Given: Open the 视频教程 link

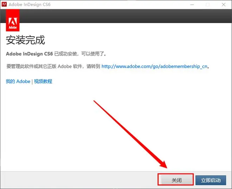Looking at the screenshot, I should point(43,81).
